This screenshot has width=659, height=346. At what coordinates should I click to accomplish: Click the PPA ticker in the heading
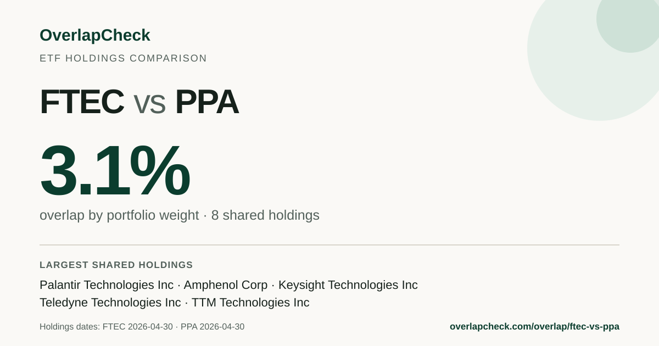point(207,102)
